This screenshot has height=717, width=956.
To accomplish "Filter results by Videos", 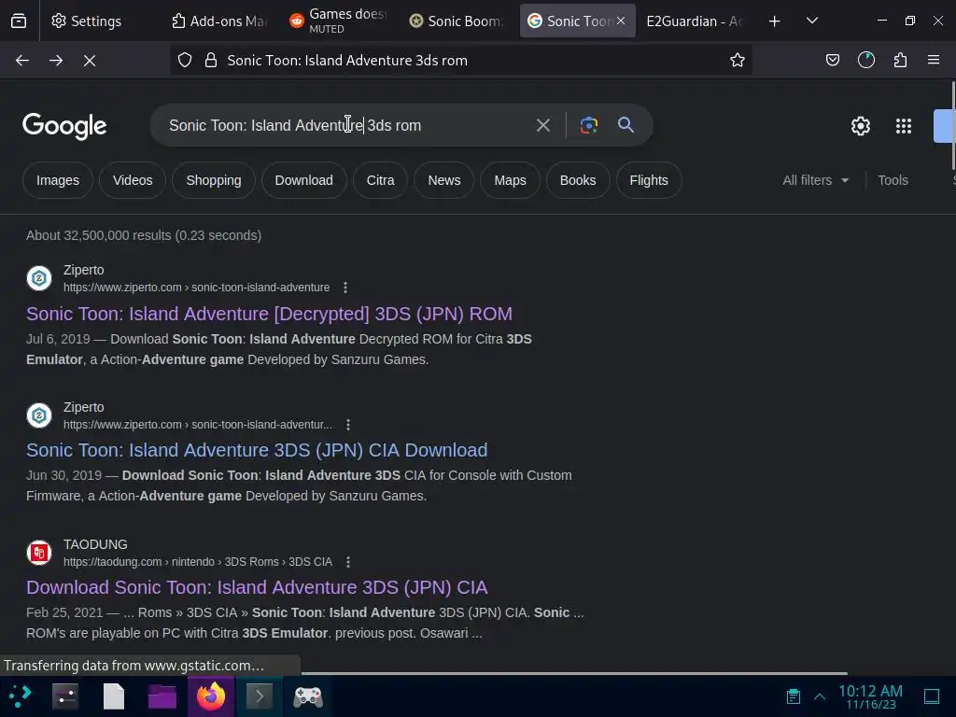I will click(x=133, y=180).
